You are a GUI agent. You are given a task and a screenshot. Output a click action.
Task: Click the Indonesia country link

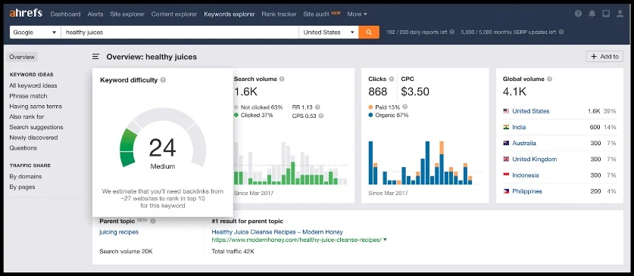tap(526, 175)
